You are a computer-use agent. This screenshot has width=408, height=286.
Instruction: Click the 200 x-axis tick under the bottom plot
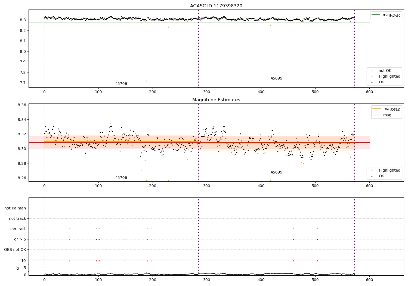153,280
